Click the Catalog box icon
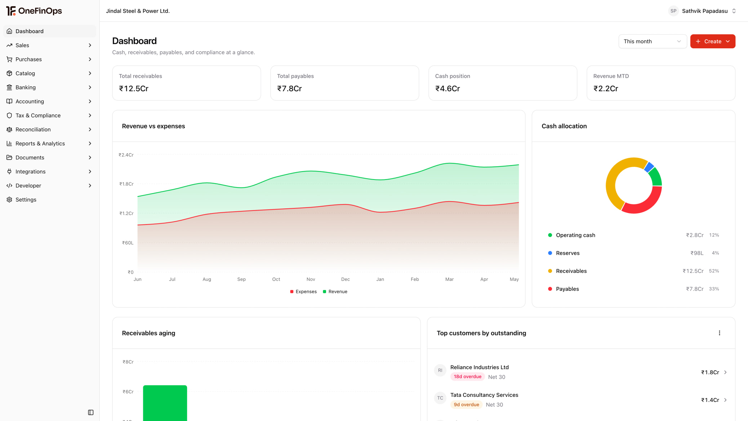The image size is (748, 421). (9, 74)
